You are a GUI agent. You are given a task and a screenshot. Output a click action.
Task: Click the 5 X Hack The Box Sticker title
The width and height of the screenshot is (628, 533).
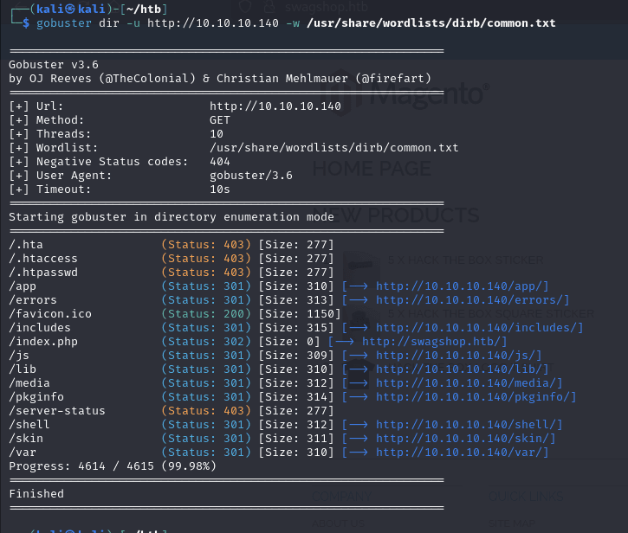coord(466,260)
